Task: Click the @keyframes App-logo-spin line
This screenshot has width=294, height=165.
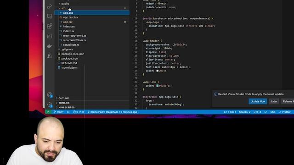Action: [162, 97]
